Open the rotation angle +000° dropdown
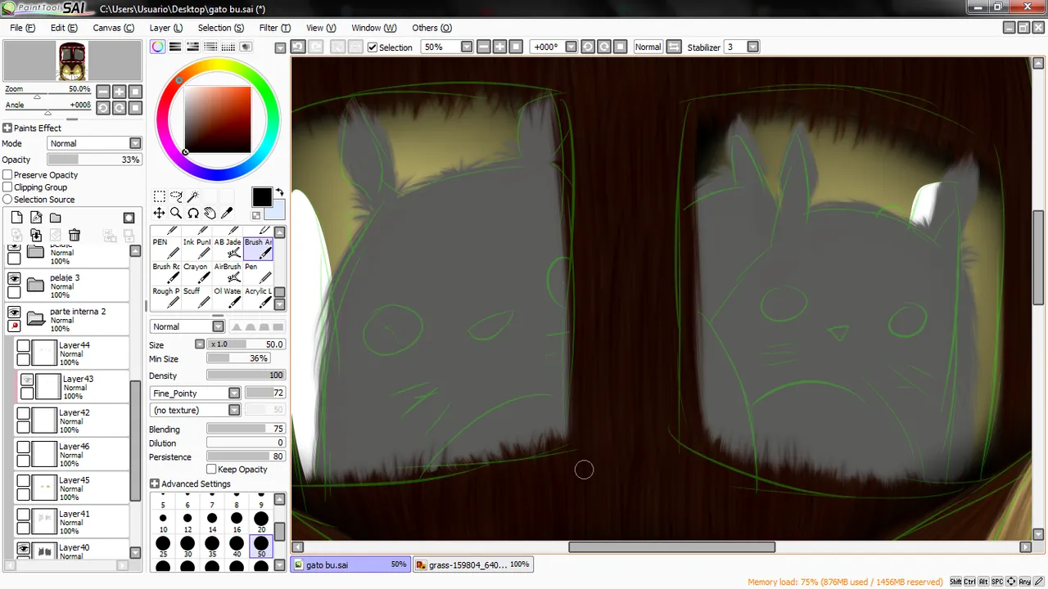The height and width of the screenshot is (589, 1048). (x=571, y=47)
